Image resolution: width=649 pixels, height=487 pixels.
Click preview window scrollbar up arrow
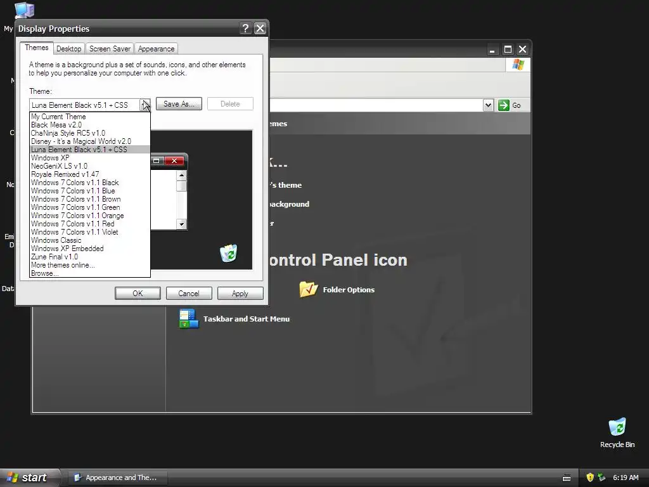click(x=181, y=175)
